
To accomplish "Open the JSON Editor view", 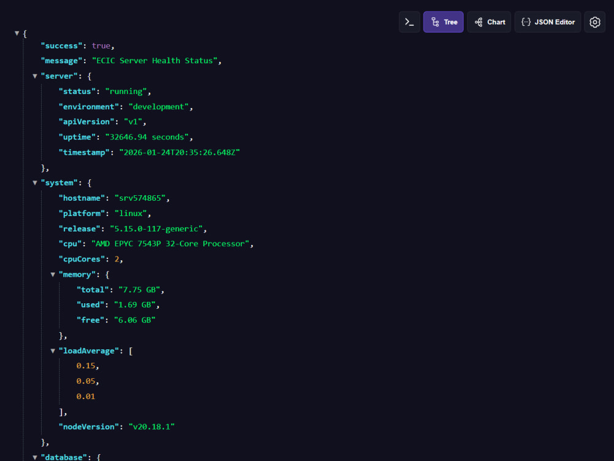I will pos(548,22).
